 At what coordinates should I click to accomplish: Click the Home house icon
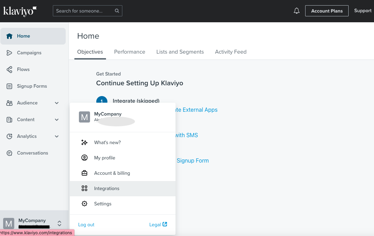[9, 36]
